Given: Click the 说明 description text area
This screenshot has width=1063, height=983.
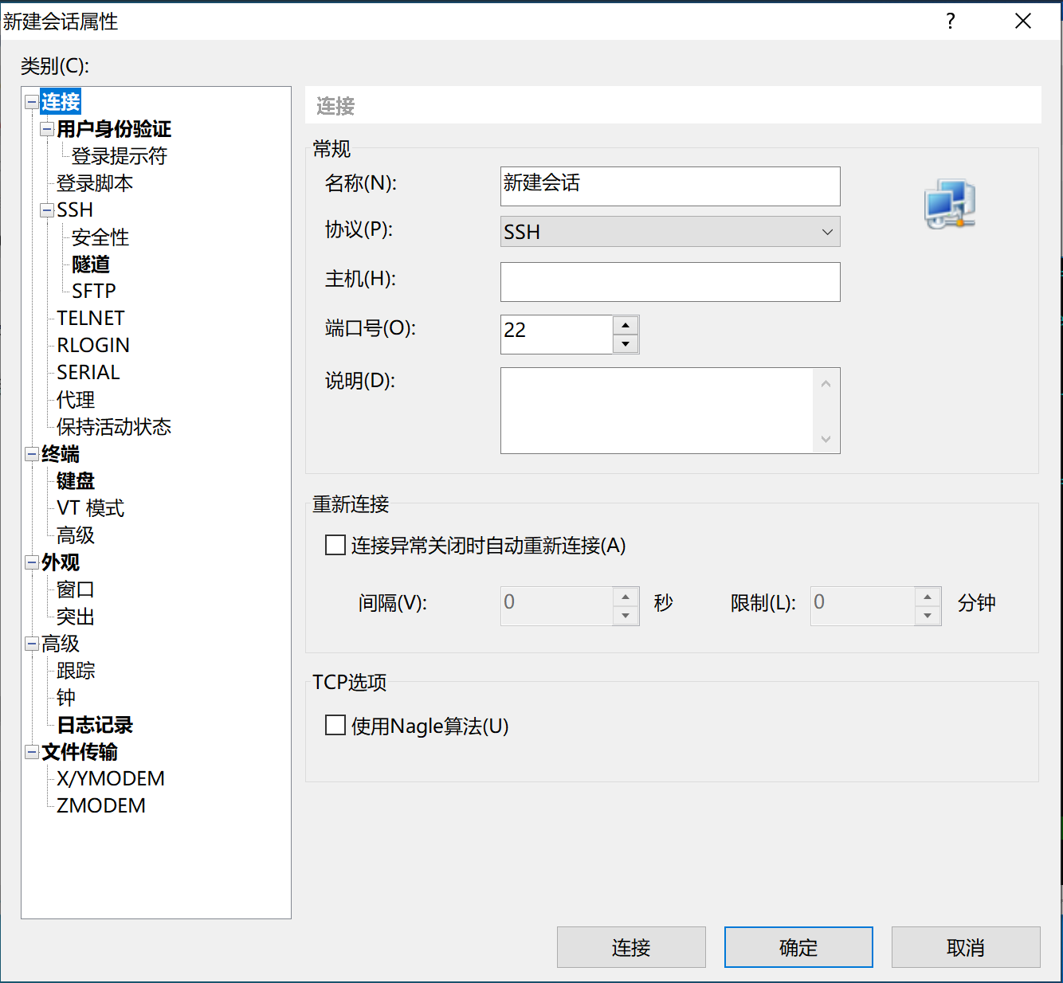Looking at the screenshot, I should pos(657,410).
